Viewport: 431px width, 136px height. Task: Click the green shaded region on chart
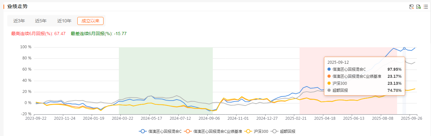click(165, 70)
